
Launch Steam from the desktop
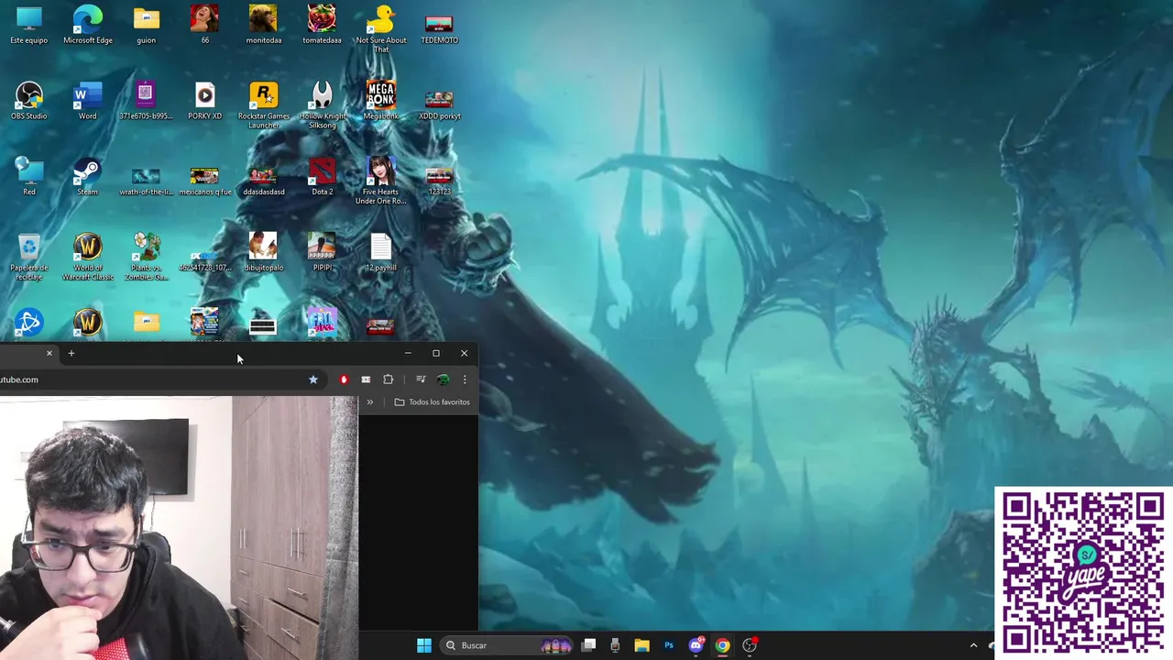88,177
